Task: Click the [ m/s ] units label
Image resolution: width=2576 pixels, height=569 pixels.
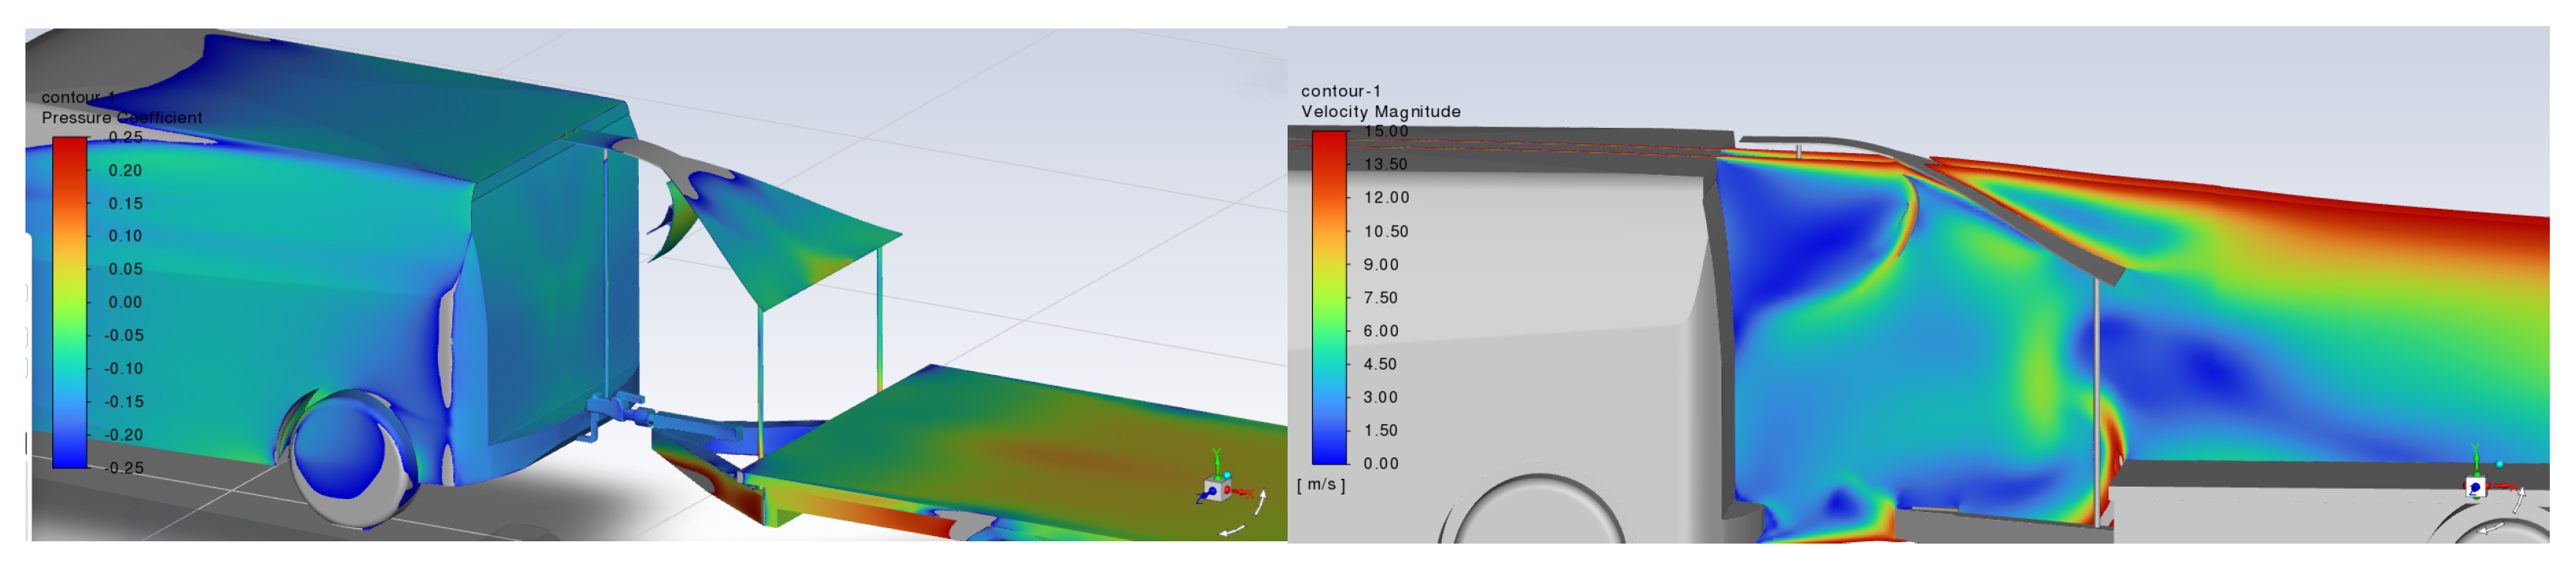Action: pyautogui.click(x=1321, y=484)
